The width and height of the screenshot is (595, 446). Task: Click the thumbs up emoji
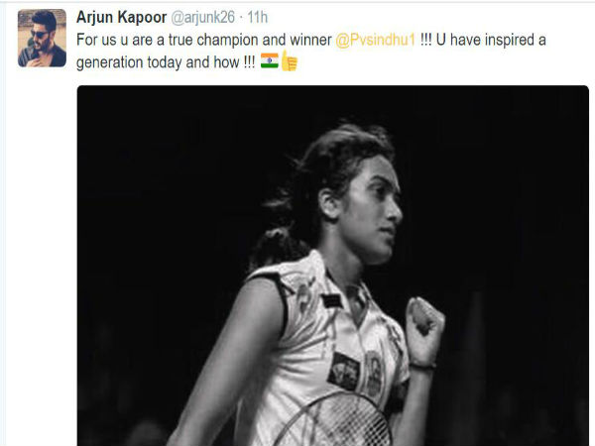[x=290, y=60]
